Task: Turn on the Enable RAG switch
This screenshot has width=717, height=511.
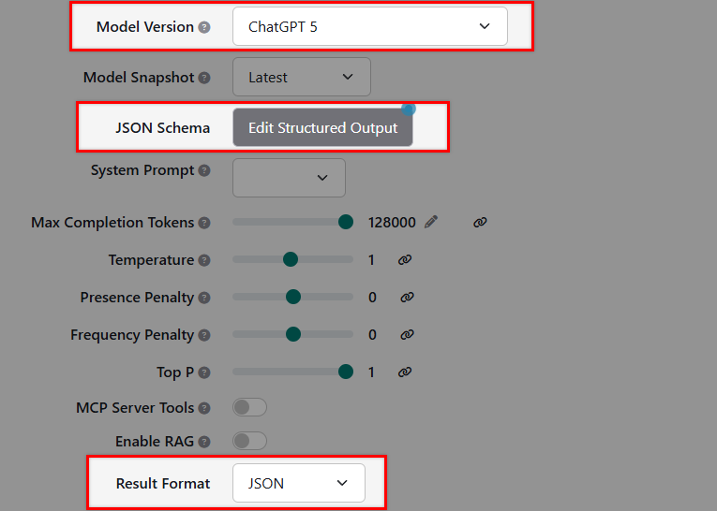Action: click(x=249, y=441)
